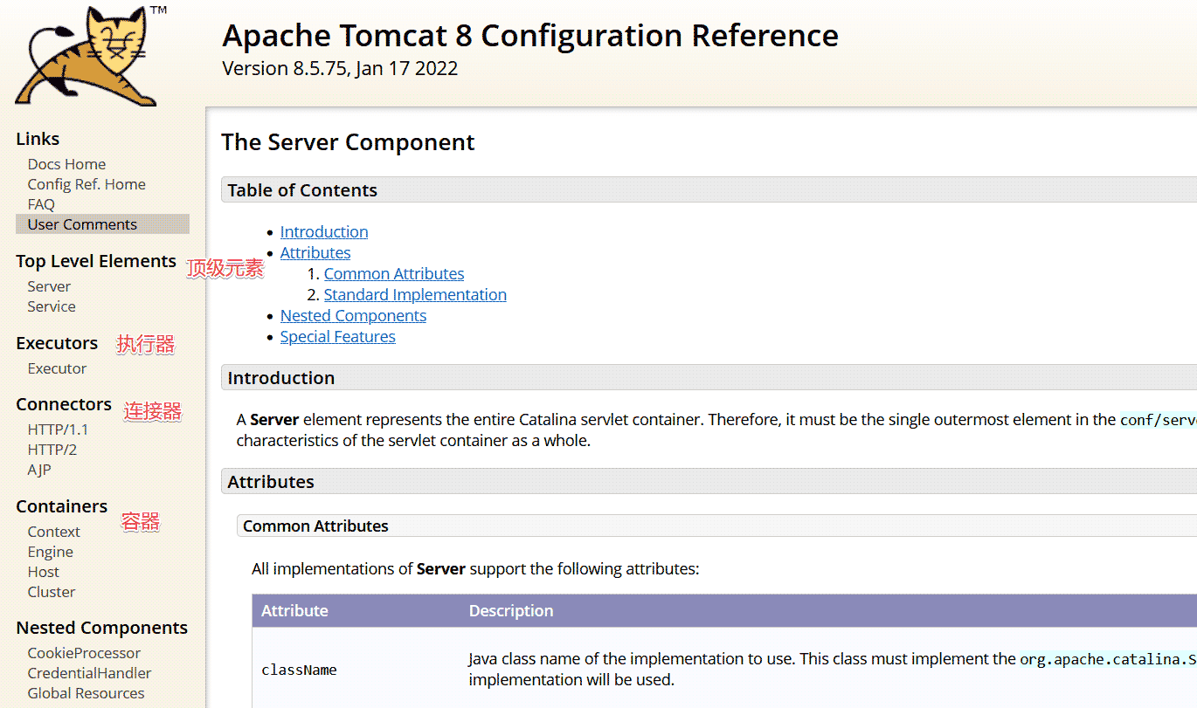The width and height of the screenshot is (1197, 708).
Task: Go to Nested Components contents link
Action: [x=353, y=315]
